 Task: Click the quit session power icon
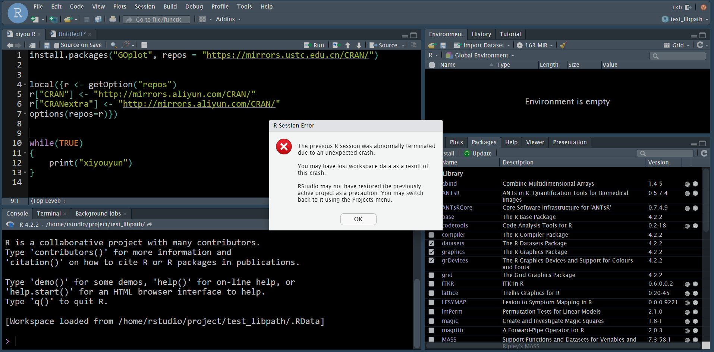tap(704, 7)
